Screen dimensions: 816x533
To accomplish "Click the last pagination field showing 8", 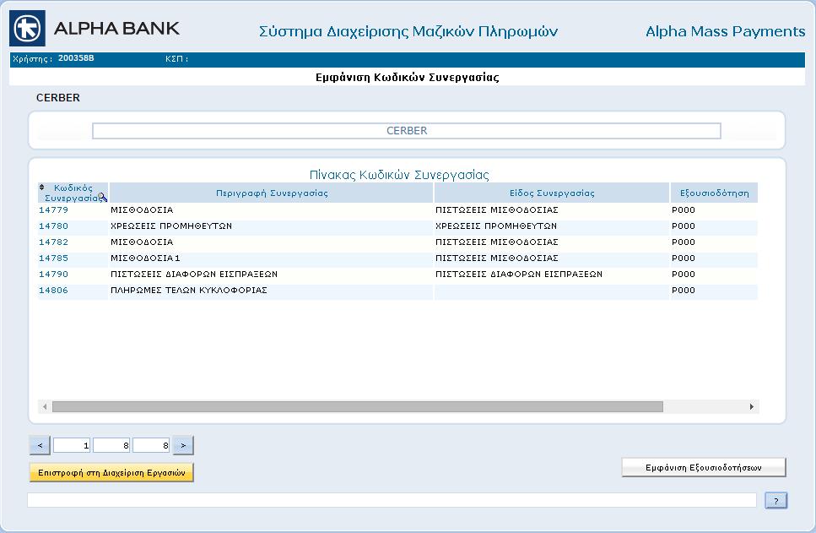I will 151,445.
